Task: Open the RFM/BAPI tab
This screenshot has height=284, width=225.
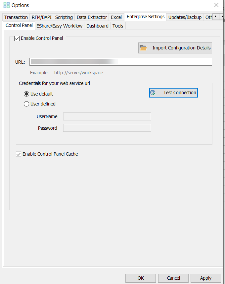Action: pyautogui.click(x=42, y=17)
